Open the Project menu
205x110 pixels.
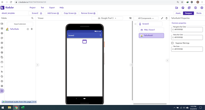pos(32,8)
